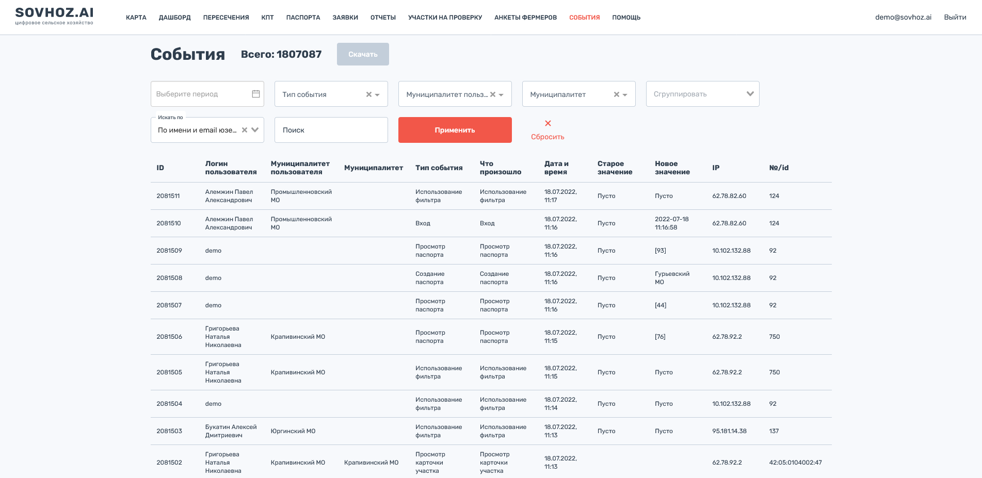Open the Муниципалитет dropdown arrow
Screen dimensions: 982x478
click(625, 95)
